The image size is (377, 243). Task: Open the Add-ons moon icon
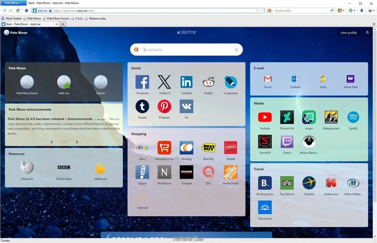point(64,82)
